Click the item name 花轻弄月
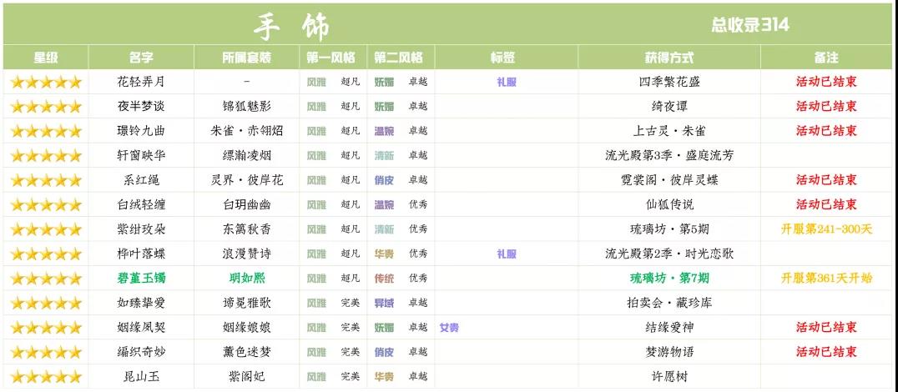The height and width of the screenshot is (392, 898). click(x=141, y=82)
